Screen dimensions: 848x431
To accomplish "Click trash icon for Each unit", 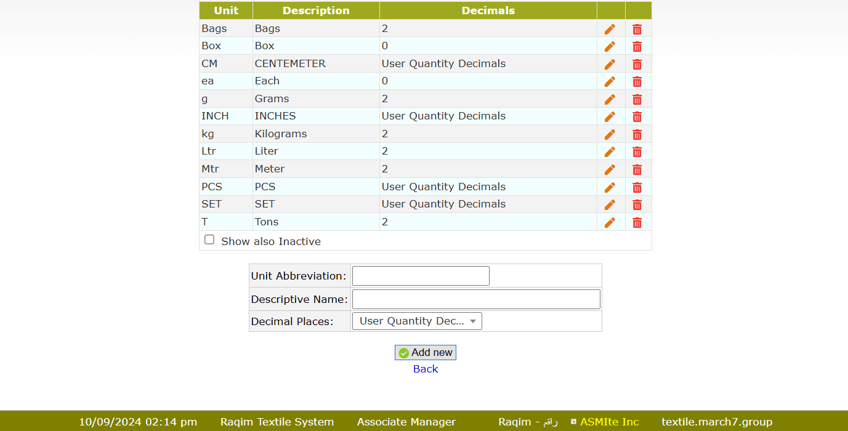I will tap(637, 81).
